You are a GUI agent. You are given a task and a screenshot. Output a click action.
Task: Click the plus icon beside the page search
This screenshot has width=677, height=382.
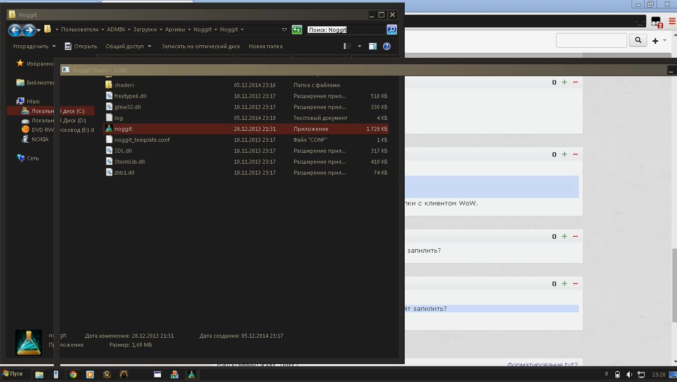[655, 40]
